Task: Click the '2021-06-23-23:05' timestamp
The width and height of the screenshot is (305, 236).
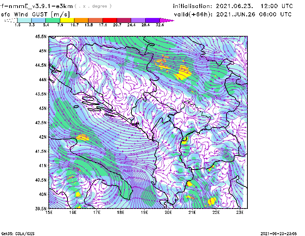Action: click(279, 234)
